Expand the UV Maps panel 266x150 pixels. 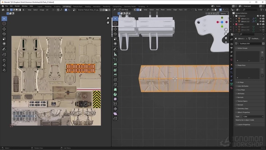click(x=241, y=82)
